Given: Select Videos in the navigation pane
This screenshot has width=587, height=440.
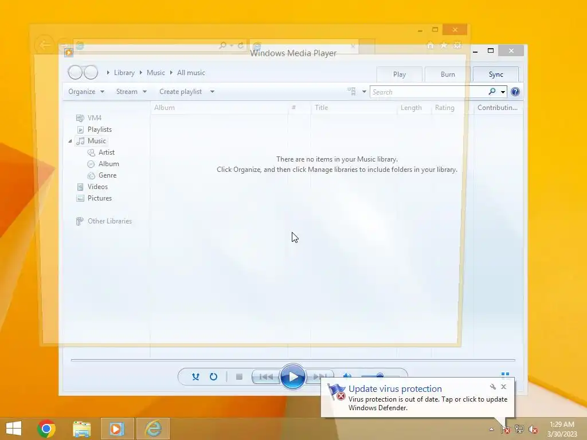Looking at the screenshot, I should pos(92,187).
